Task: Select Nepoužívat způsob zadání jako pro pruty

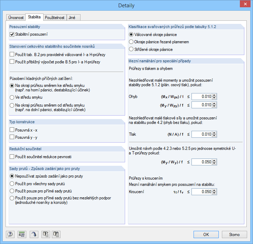Action: pos(12,176)
